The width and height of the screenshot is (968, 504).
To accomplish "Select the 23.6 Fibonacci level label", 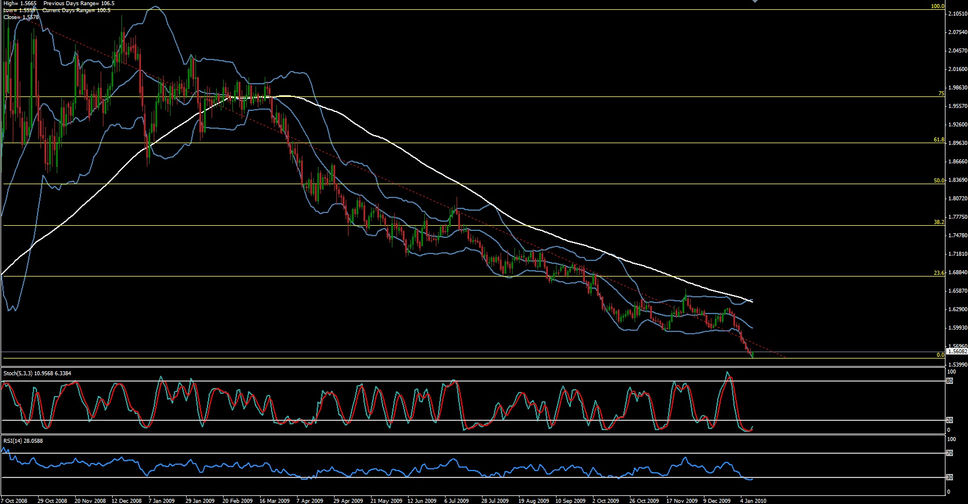I will pyautogui.click(x=939, y=273).
